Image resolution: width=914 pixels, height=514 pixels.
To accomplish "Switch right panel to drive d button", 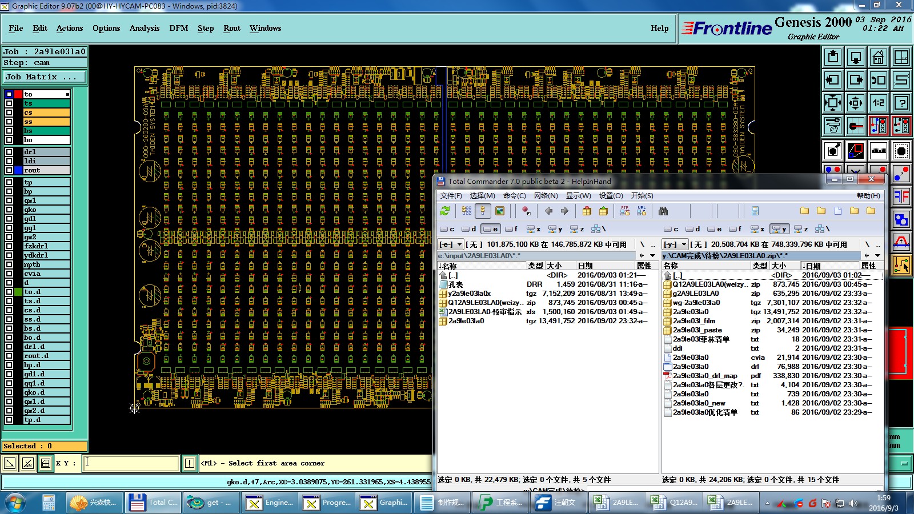I will point(692,229).
